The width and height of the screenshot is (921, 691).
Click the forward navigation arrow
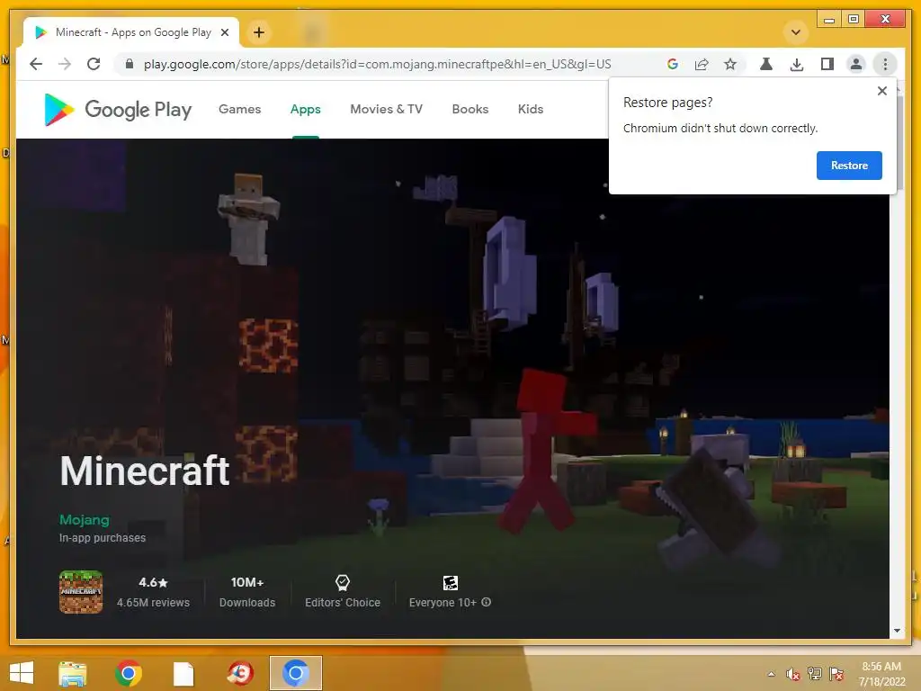tap(65, 64)
